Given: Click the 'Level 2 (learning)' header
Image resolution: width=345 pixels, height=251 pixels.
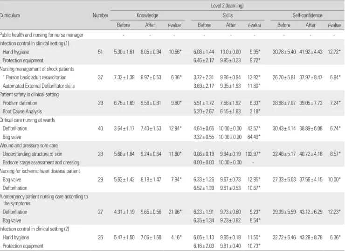Looking at the screenshot, I should pyautogui.click(x=227, y=6).
